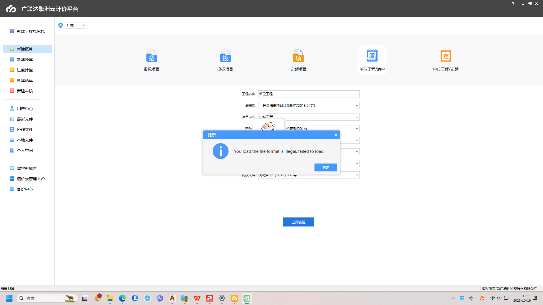
Task: Open 新建工程总承包 in sidebar
Action: tap(27, 31)
